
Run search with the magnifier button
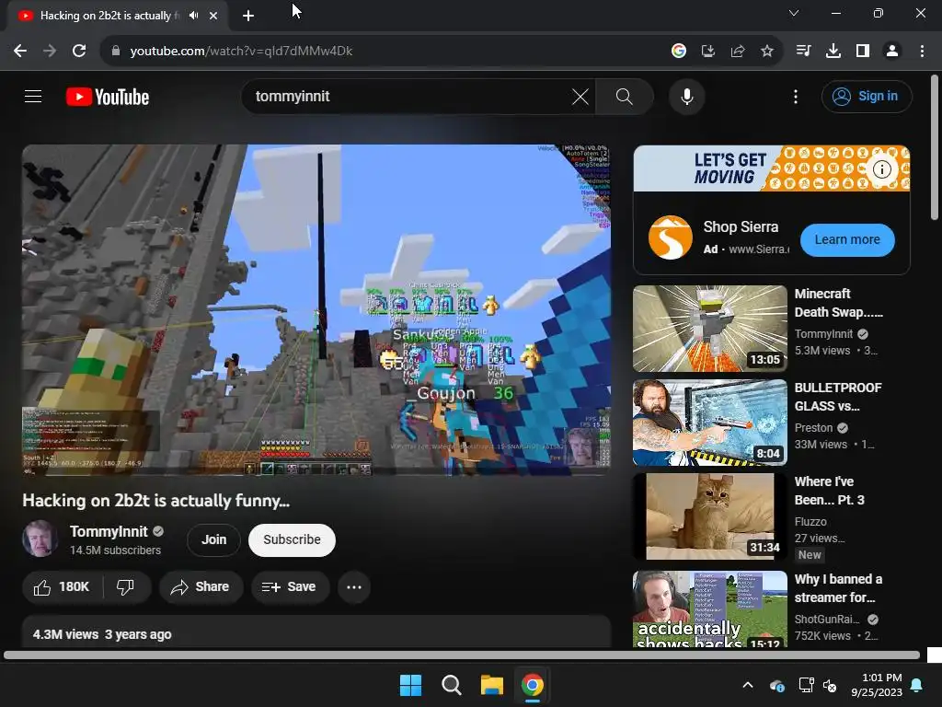(625, 97)
